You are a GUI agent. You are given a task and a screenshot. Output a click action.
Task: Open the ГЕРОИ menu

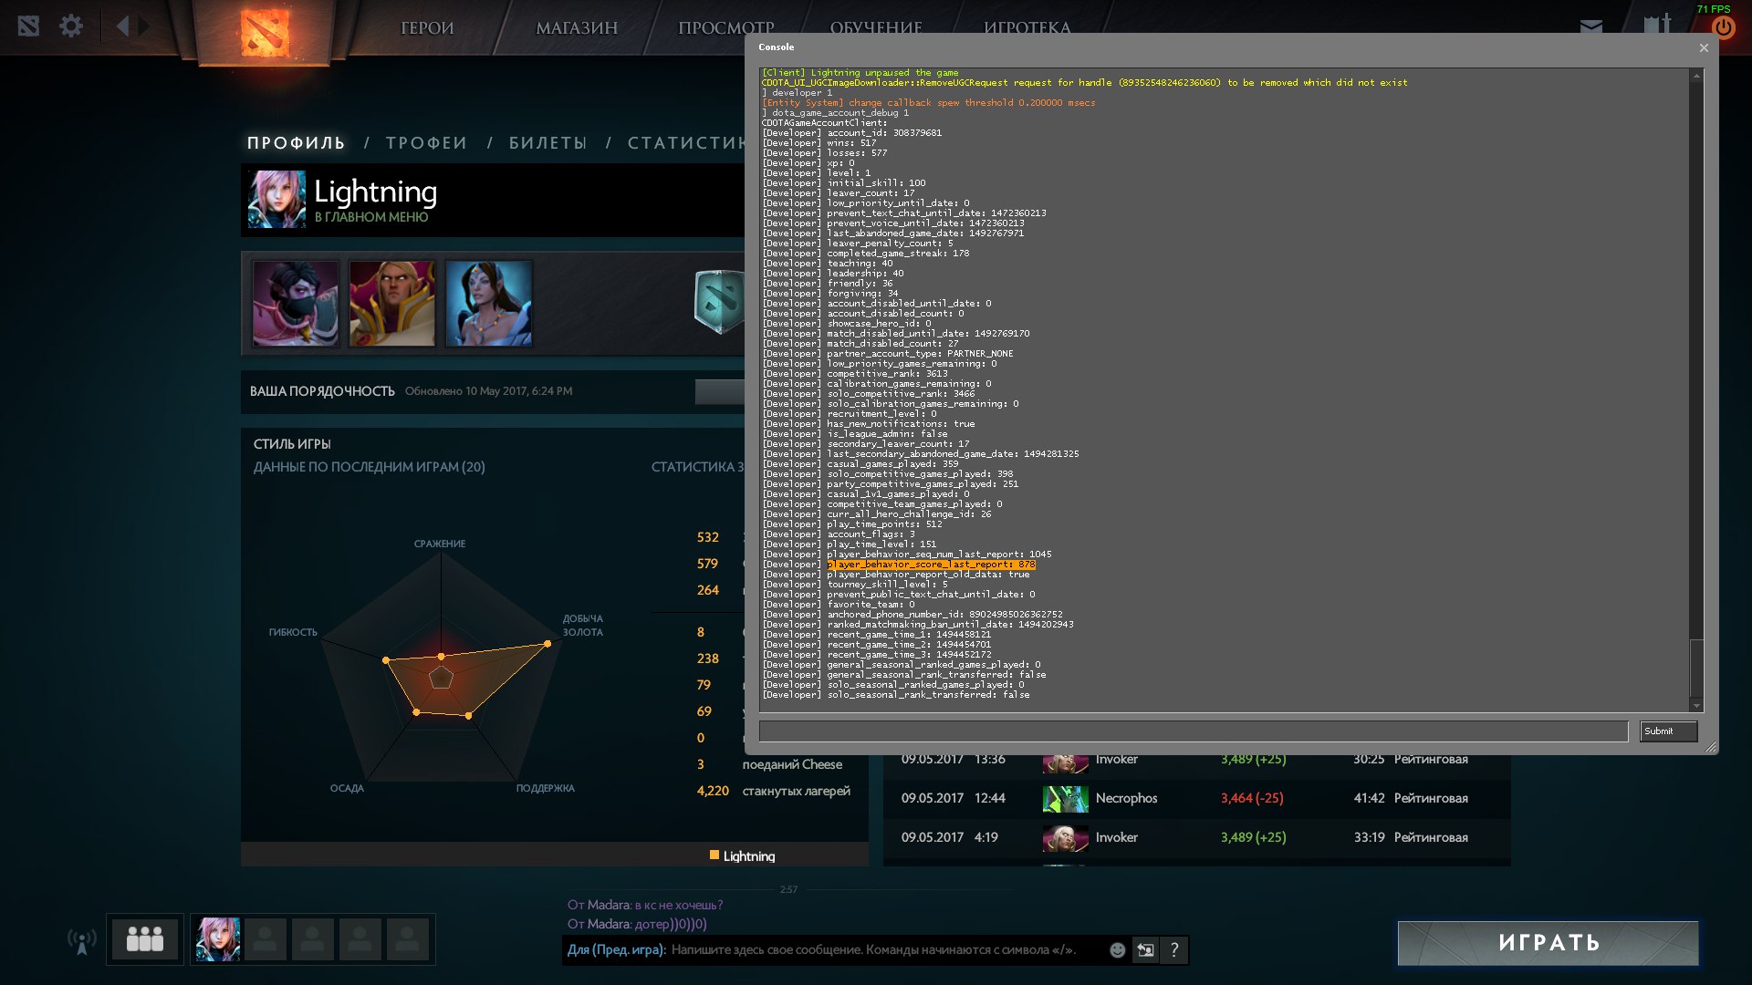point(427,28)
